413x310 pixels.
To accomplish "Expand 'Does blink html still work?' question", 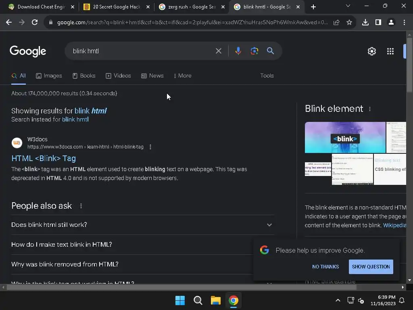I will point(142,225).
